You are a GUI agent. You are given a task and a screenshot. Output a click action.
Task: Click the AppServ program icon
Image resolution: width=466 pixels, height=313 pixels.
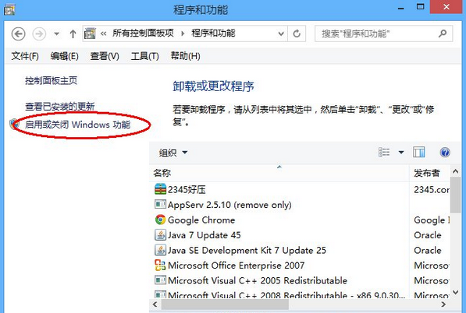[x=160, y=204]
